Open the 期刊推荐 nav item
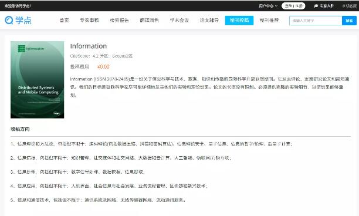This screenshot has height=216, width=359. point(269,20)
